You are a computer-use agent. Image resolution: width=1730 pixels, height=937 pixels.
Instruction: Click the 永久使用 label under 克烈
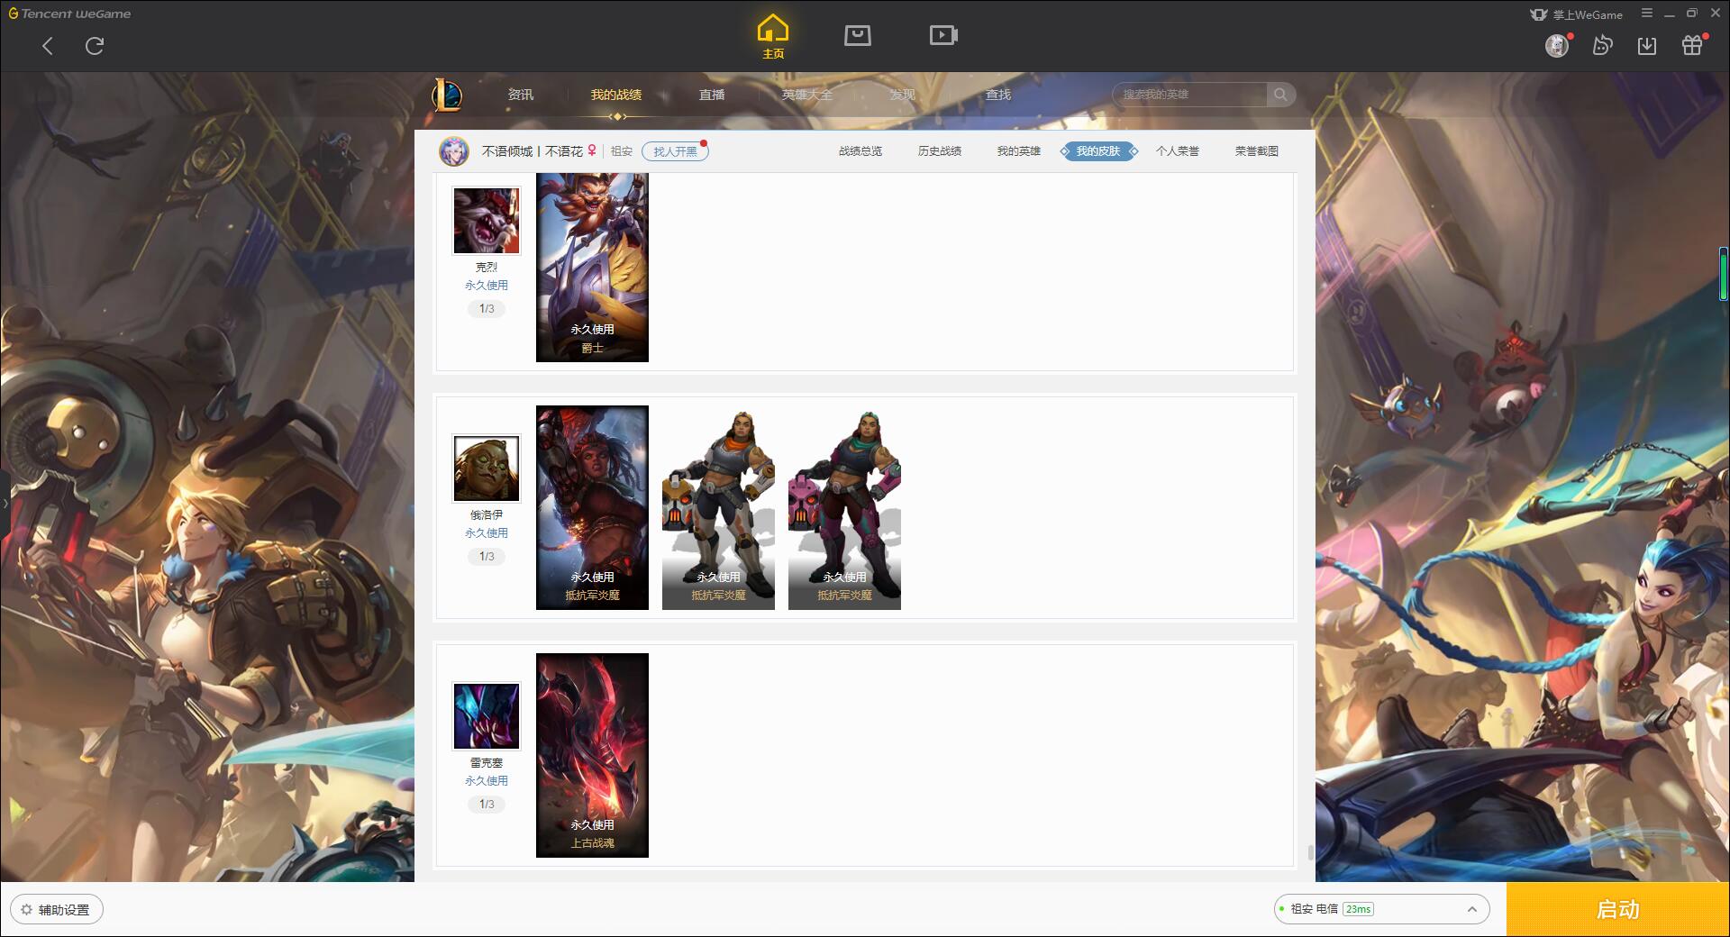pos(487,285)
